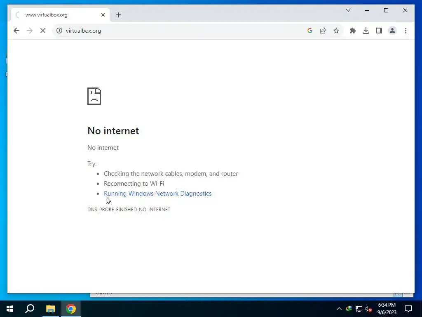This screenshot has height=317, width=422.
Task: Open the notification center icon
Action: pos(408,309)
